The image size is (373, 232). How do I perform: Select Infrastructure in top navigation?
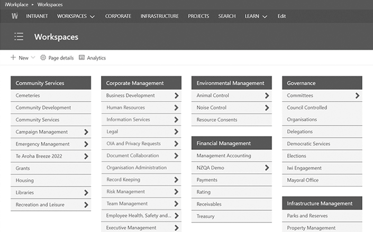pyautogui.click(x=159, y=16)
